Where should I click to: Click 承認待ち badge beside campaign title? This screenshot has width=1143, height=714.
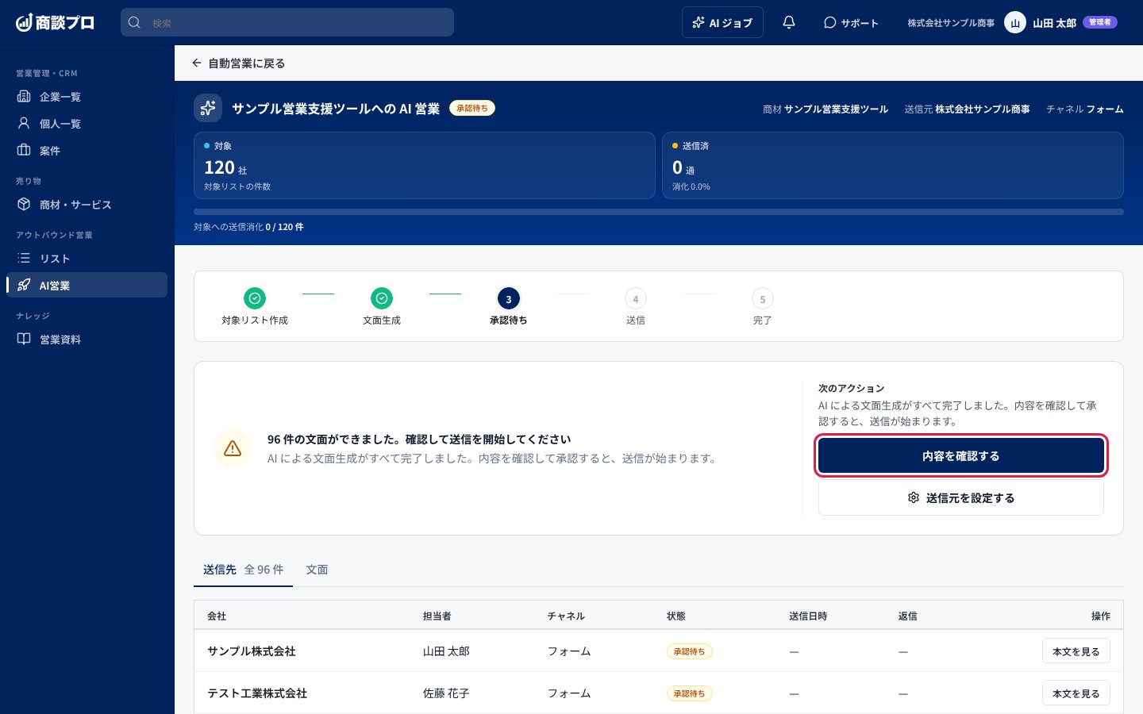click(472, 108)
